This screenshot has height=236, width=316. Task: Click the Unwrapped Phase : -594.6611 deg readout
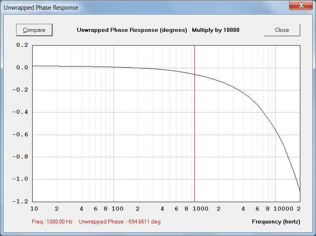tap(120, 221)
